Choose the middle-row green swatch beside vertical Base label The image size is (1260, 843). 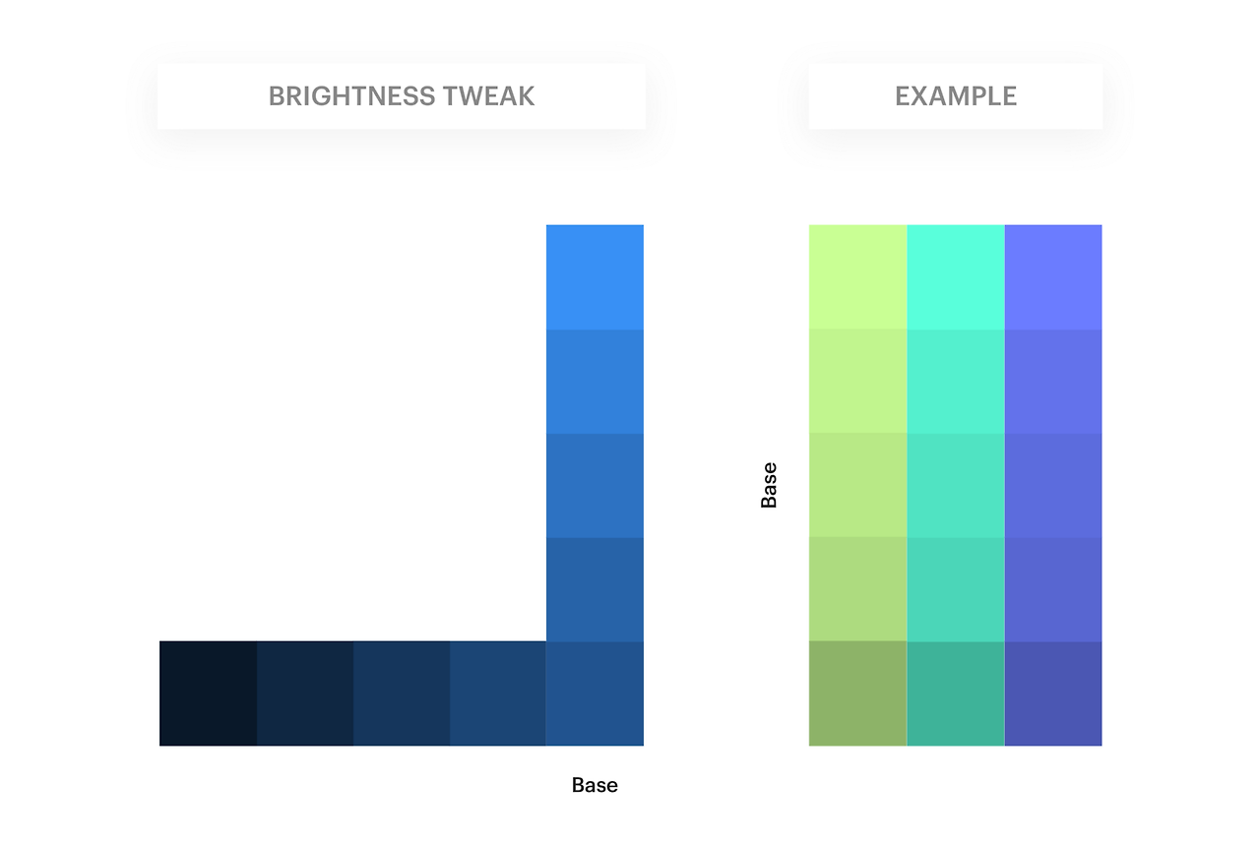[x=857, y=485]
